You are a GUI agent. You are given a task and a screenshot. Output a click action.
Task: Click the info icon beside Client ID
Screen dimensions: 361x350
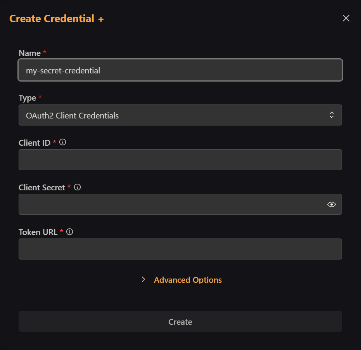click(x=63, y=142)
